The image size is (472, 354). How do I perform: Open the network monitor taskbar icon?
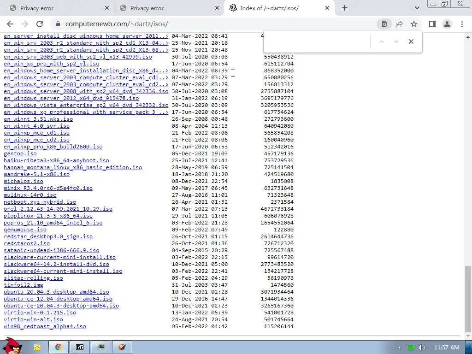pyautogui.click(x=101, y=348)
